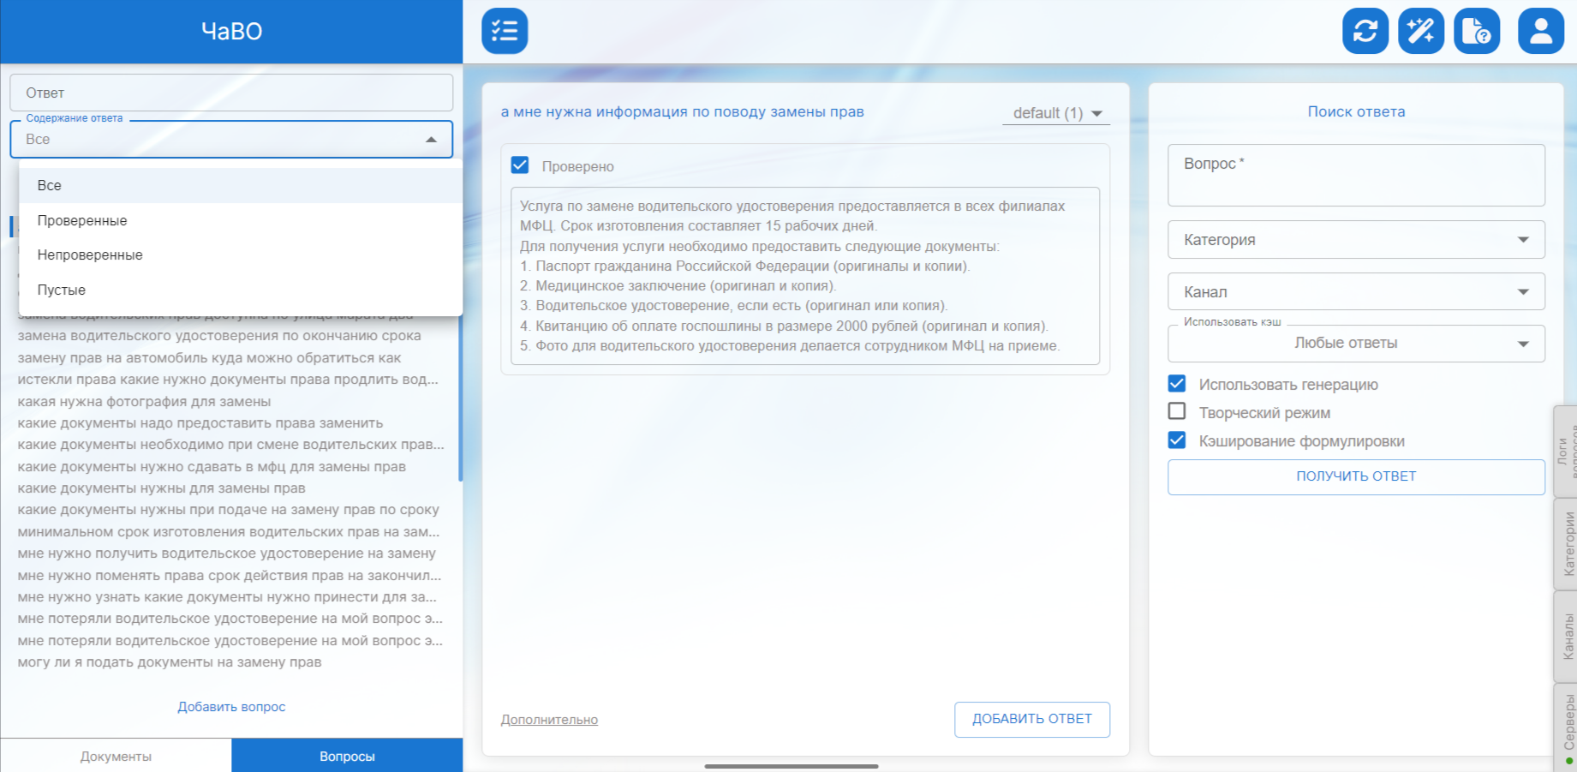Image resolution: width=1577 pixels, height=772 pixels.
Task: Enable Творческий режим checkbox
Action: (1177, 412)
